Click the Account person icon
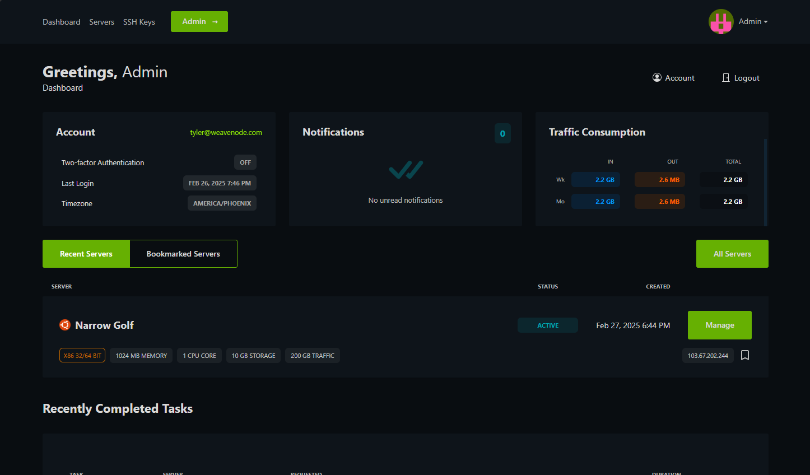Viewport: 810px width, 475px height. point(657,78)
